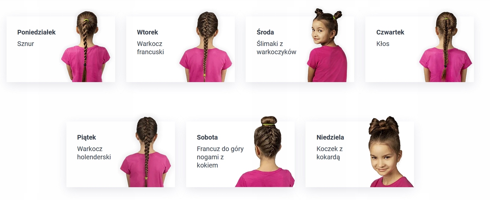Open the Poniedziałek Sznur hairstyle card
The width and height of the screenshot is (490, 200).
pyautogui.click(x=61, y=49)
